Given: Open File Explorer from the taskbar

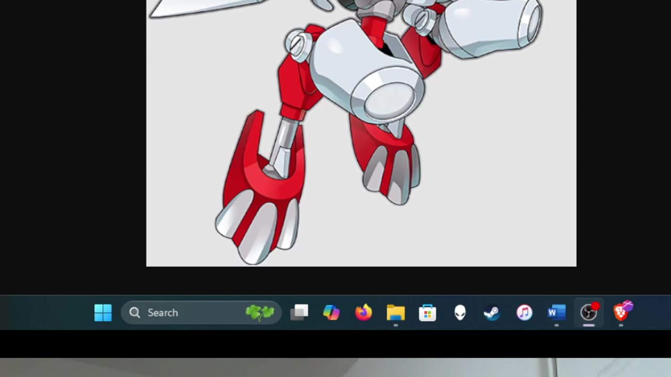Looking at the screenshot, I should tap(396, 313).
